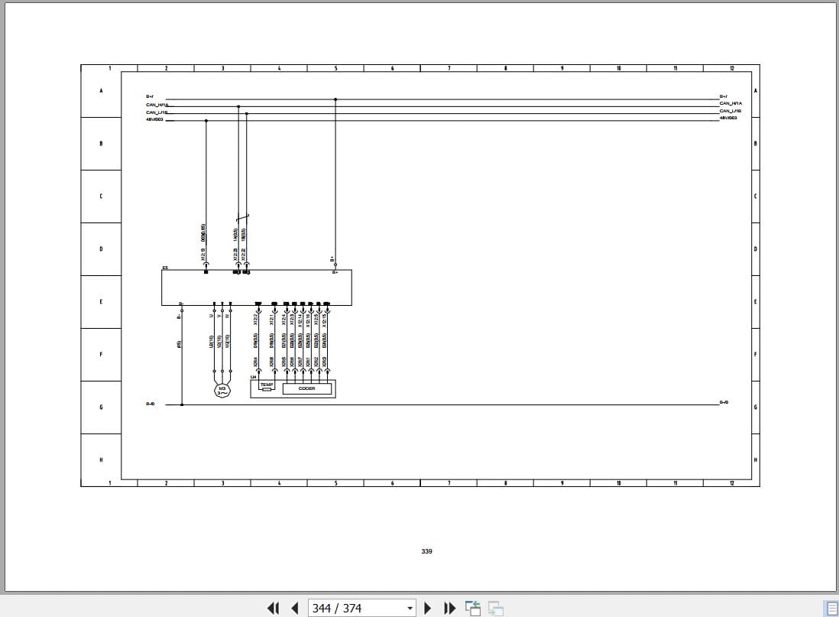The width and height of the screenshot is (839, 617).
Task: Click the TEMP sensor block in diagram
Action: pyautogui.click(x=267, y=386)
